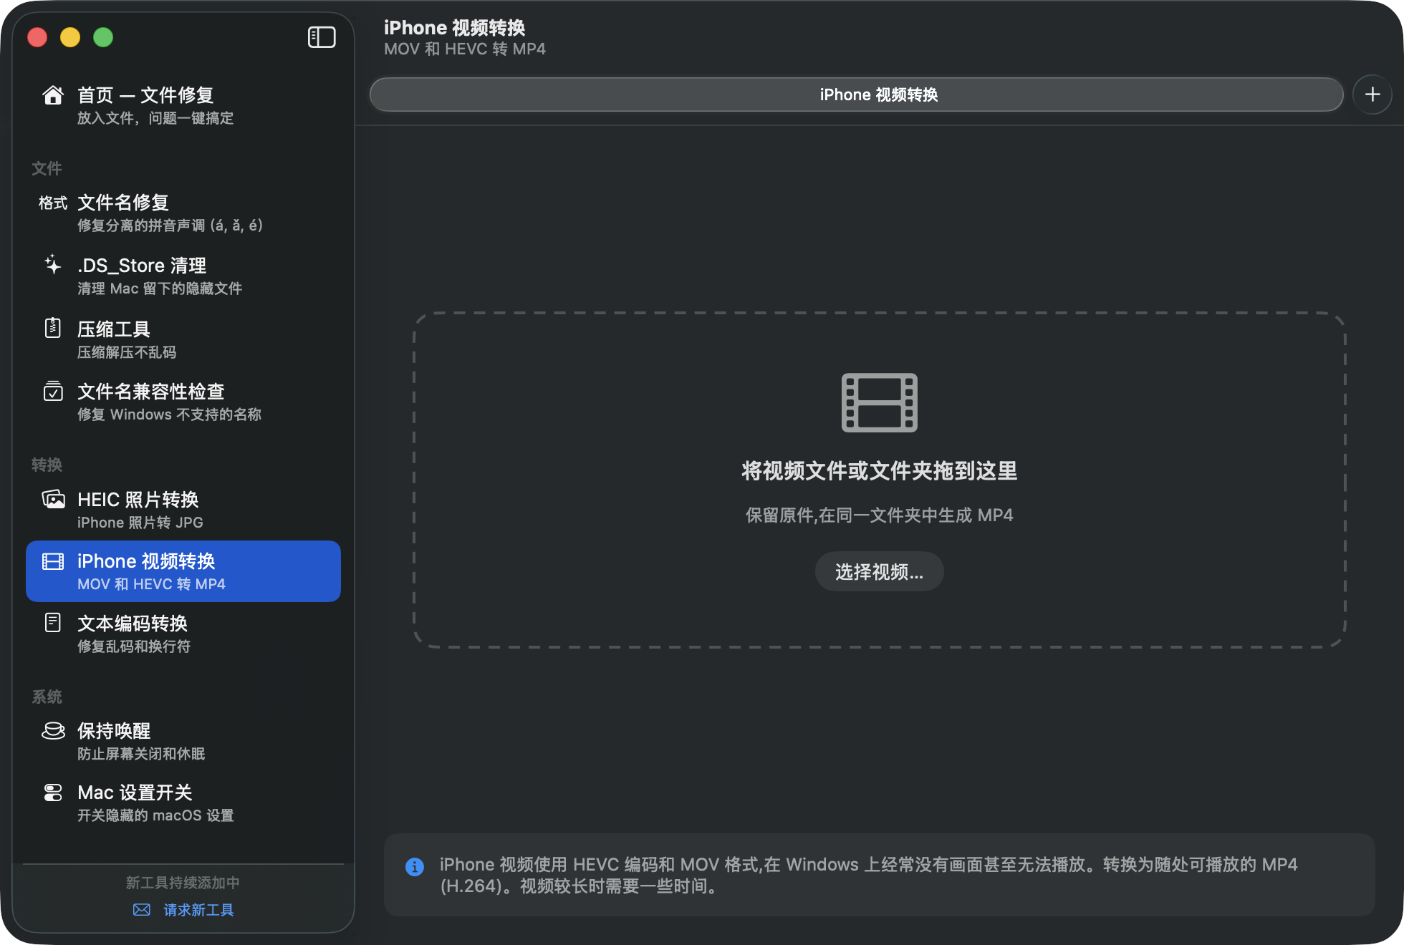Open 文件名兼容性检查 tool
This screenshot has height=945, width=1404.
[183, 402]
